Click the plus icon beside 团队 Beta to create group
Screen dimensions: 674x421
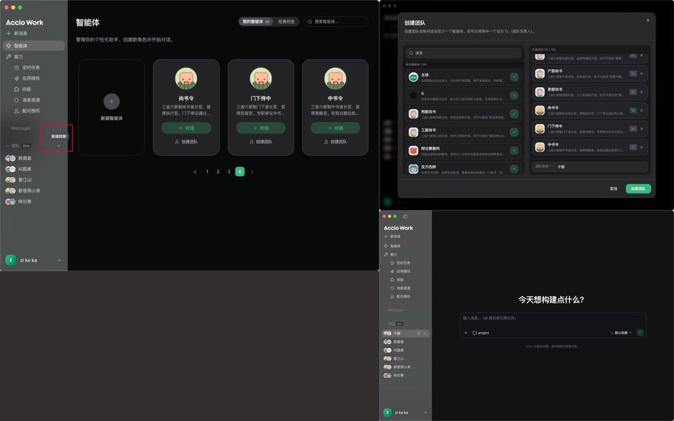click(59, 146)
